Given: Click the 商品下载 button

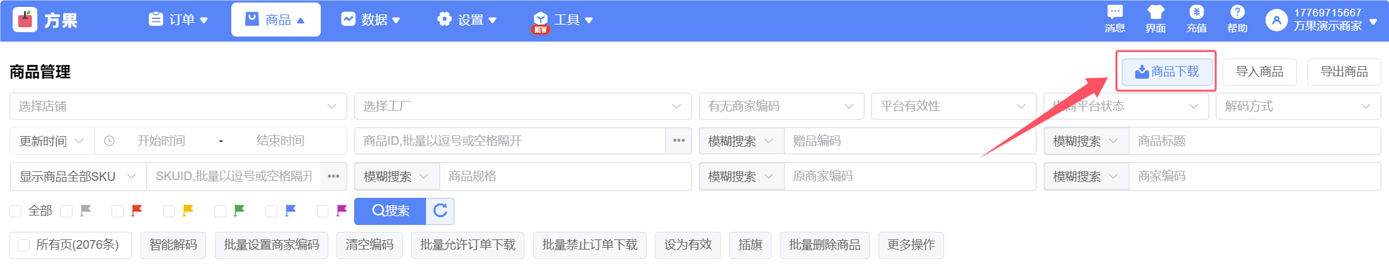Looking at the screenshot, I should pos(1167,72).
